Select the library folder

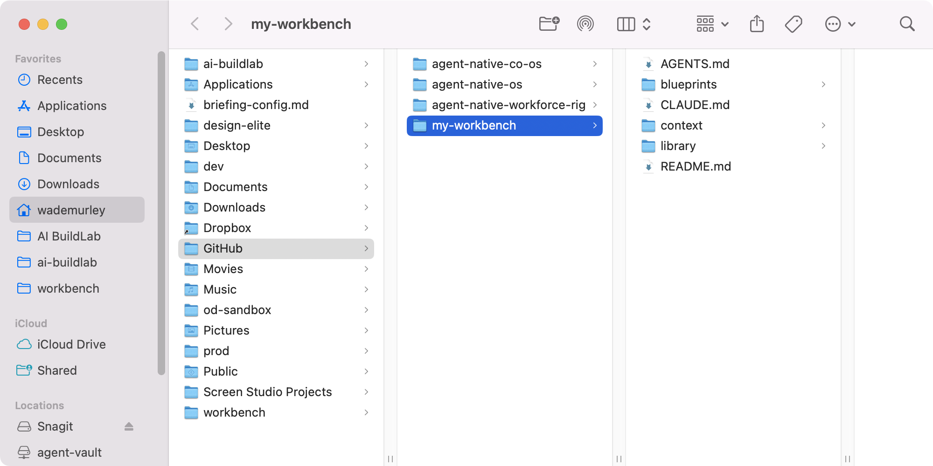coord(733,146)
